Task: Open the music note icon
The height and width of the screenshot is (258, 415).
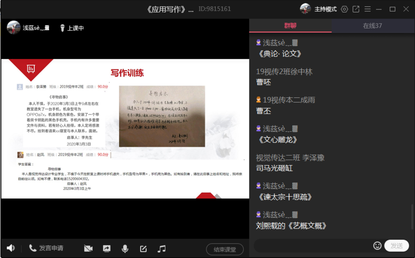Action: [x=161, y=249]
